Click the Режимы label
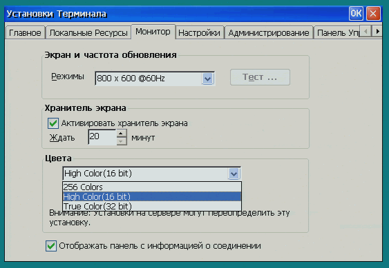The width and height of the screenshot is (389, 268). click(68, 76)
